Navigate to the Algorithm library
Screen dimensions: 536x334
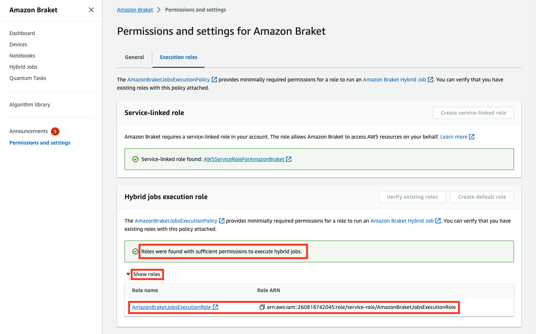30,105
